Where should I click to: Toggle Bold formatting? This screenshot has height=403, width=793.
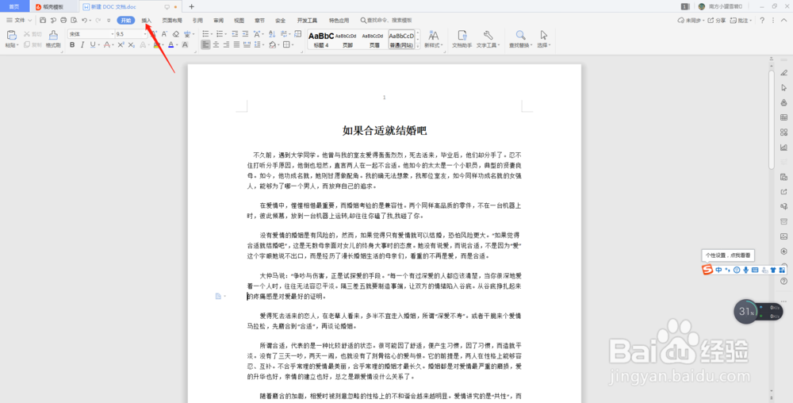coord(72,45)
